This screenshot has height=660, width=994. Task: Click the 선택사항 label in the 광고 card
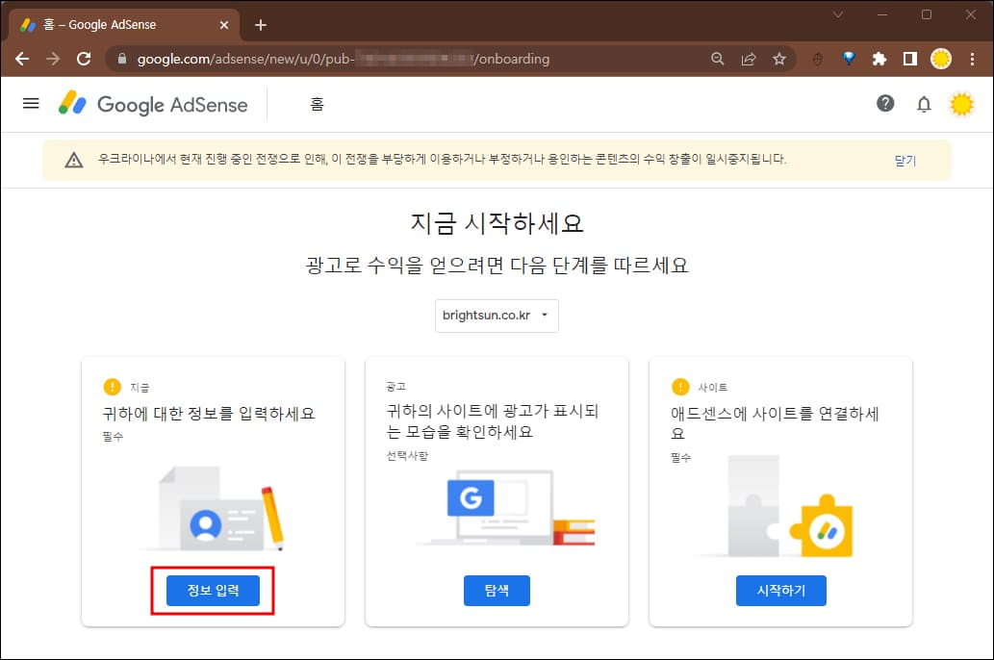[x=407, y=456]
